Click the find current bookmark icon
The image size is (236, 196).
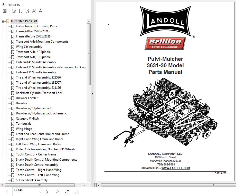tap(27, 11)
